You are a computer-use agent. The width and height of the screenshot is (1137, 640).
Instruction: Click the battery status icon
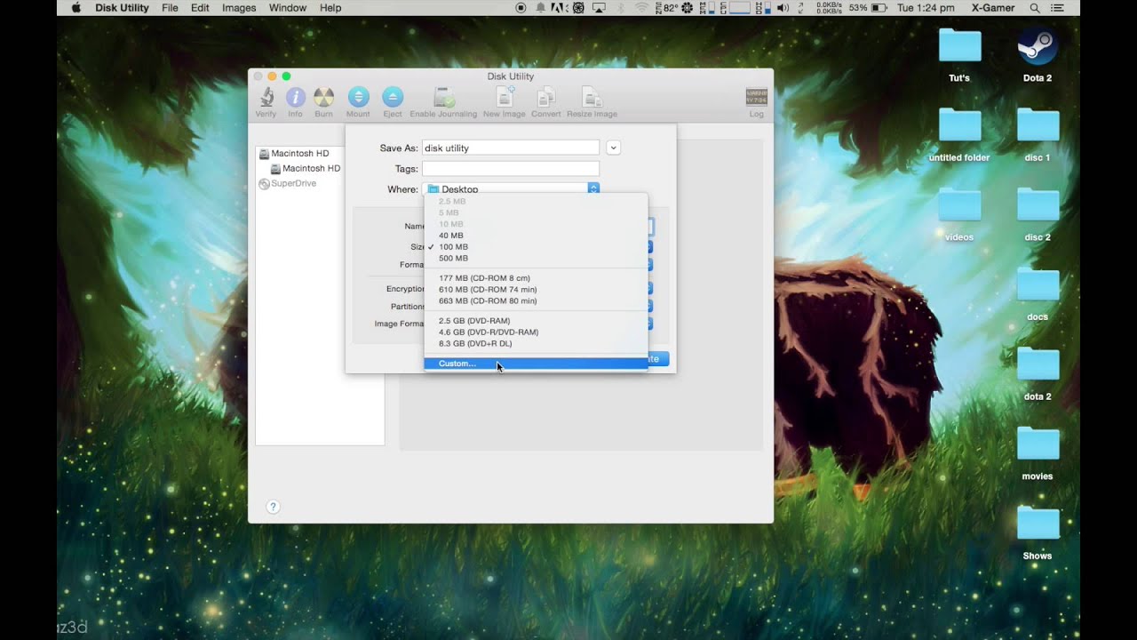879,8
